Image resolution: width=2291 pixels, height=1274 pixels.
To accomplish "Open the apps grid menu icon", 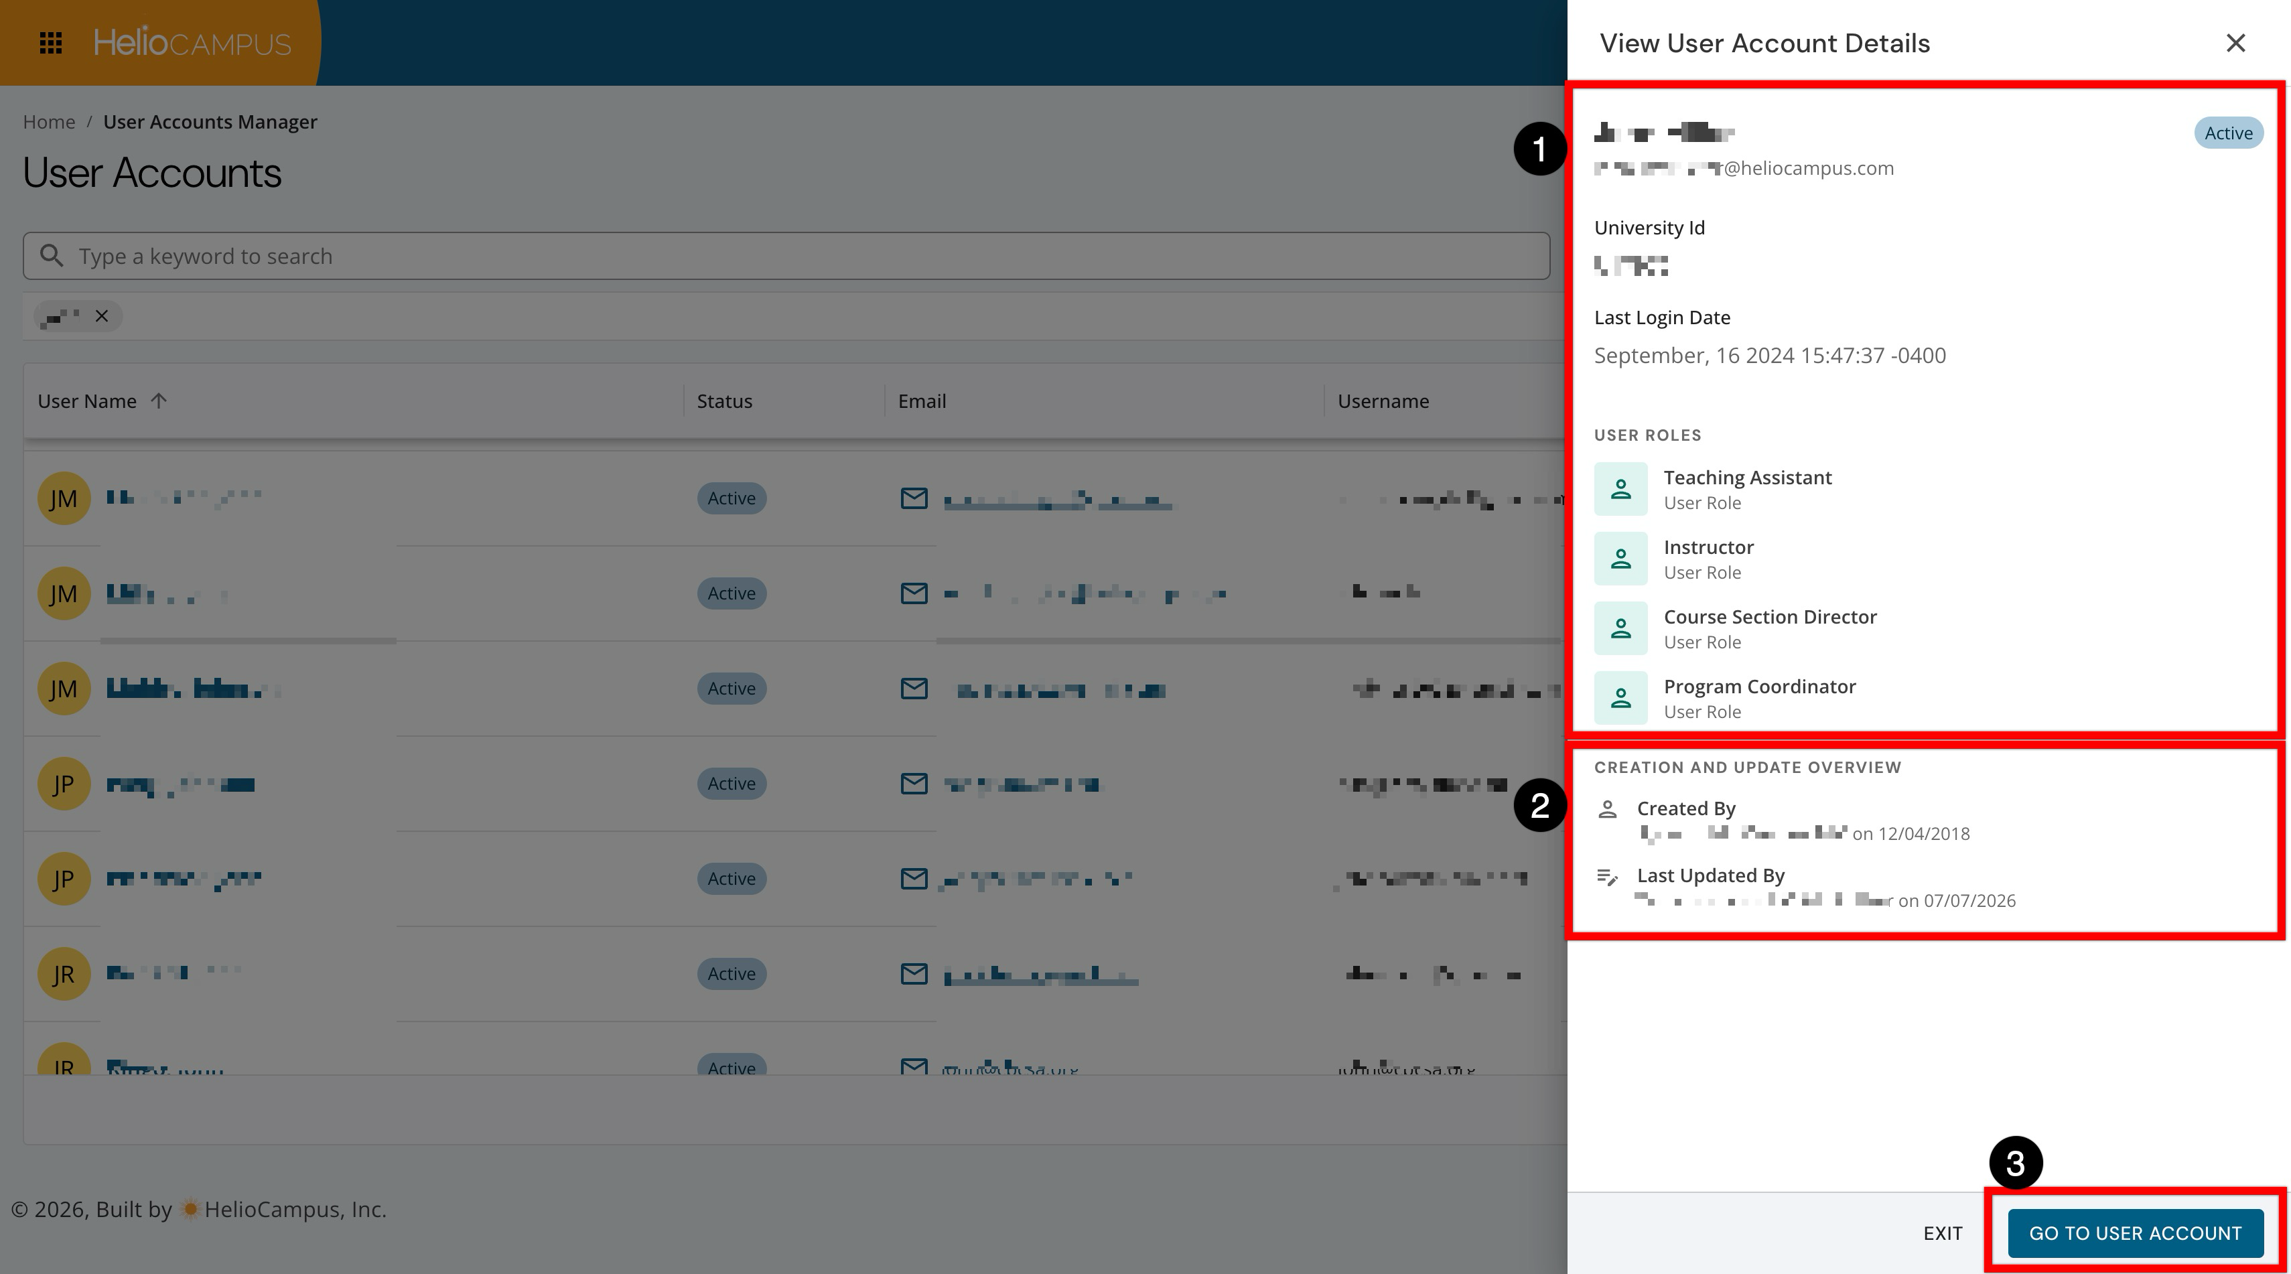I will click(x=51, y=43).
